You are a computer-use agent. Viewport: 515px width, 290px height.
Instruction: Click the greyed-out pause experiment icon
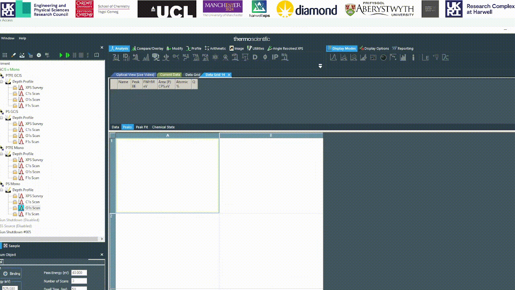tap(74, 55)
